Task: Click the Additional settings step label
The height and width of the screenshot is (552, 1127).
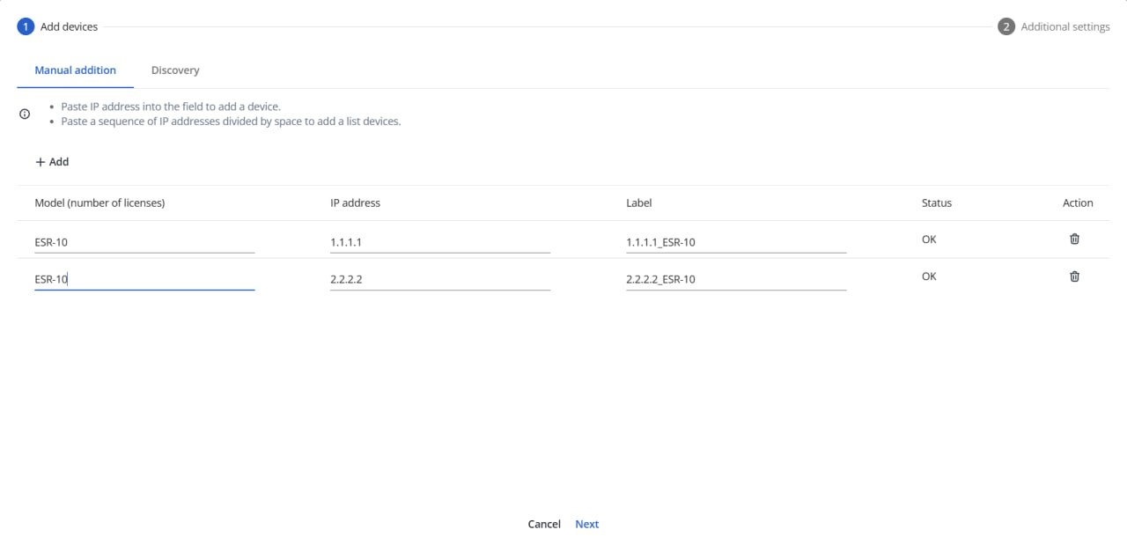Action: tap(1065, 26)
